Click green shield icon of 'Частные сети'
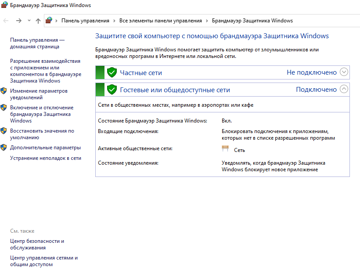 click(112, 72)
